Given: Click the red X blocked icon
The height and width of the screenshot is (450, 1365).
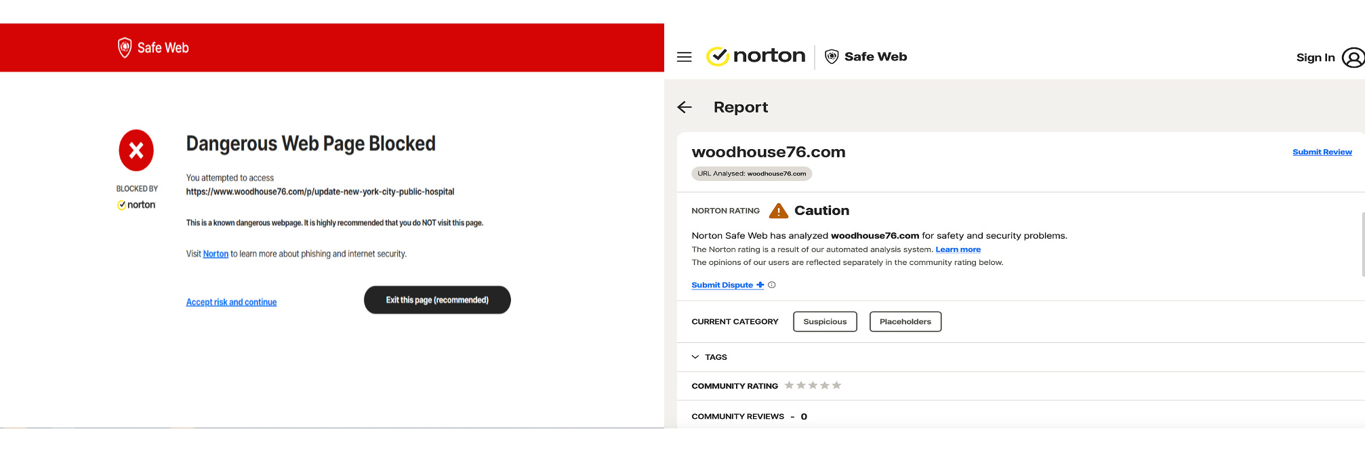Looking at the screenshot, I should (x=136, y=150).
